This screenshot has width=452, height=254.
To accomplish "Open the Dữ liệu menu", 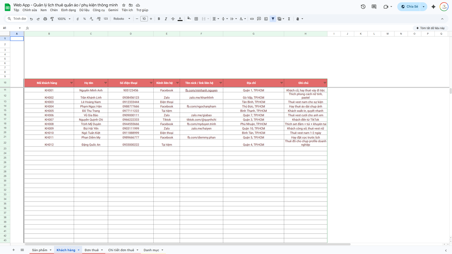I will pyautogui.click(x=84, y=10).
